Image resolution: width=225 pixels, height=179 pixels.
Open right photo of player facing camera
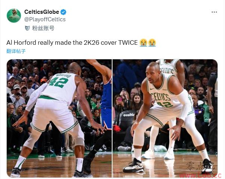pos(165,118)
